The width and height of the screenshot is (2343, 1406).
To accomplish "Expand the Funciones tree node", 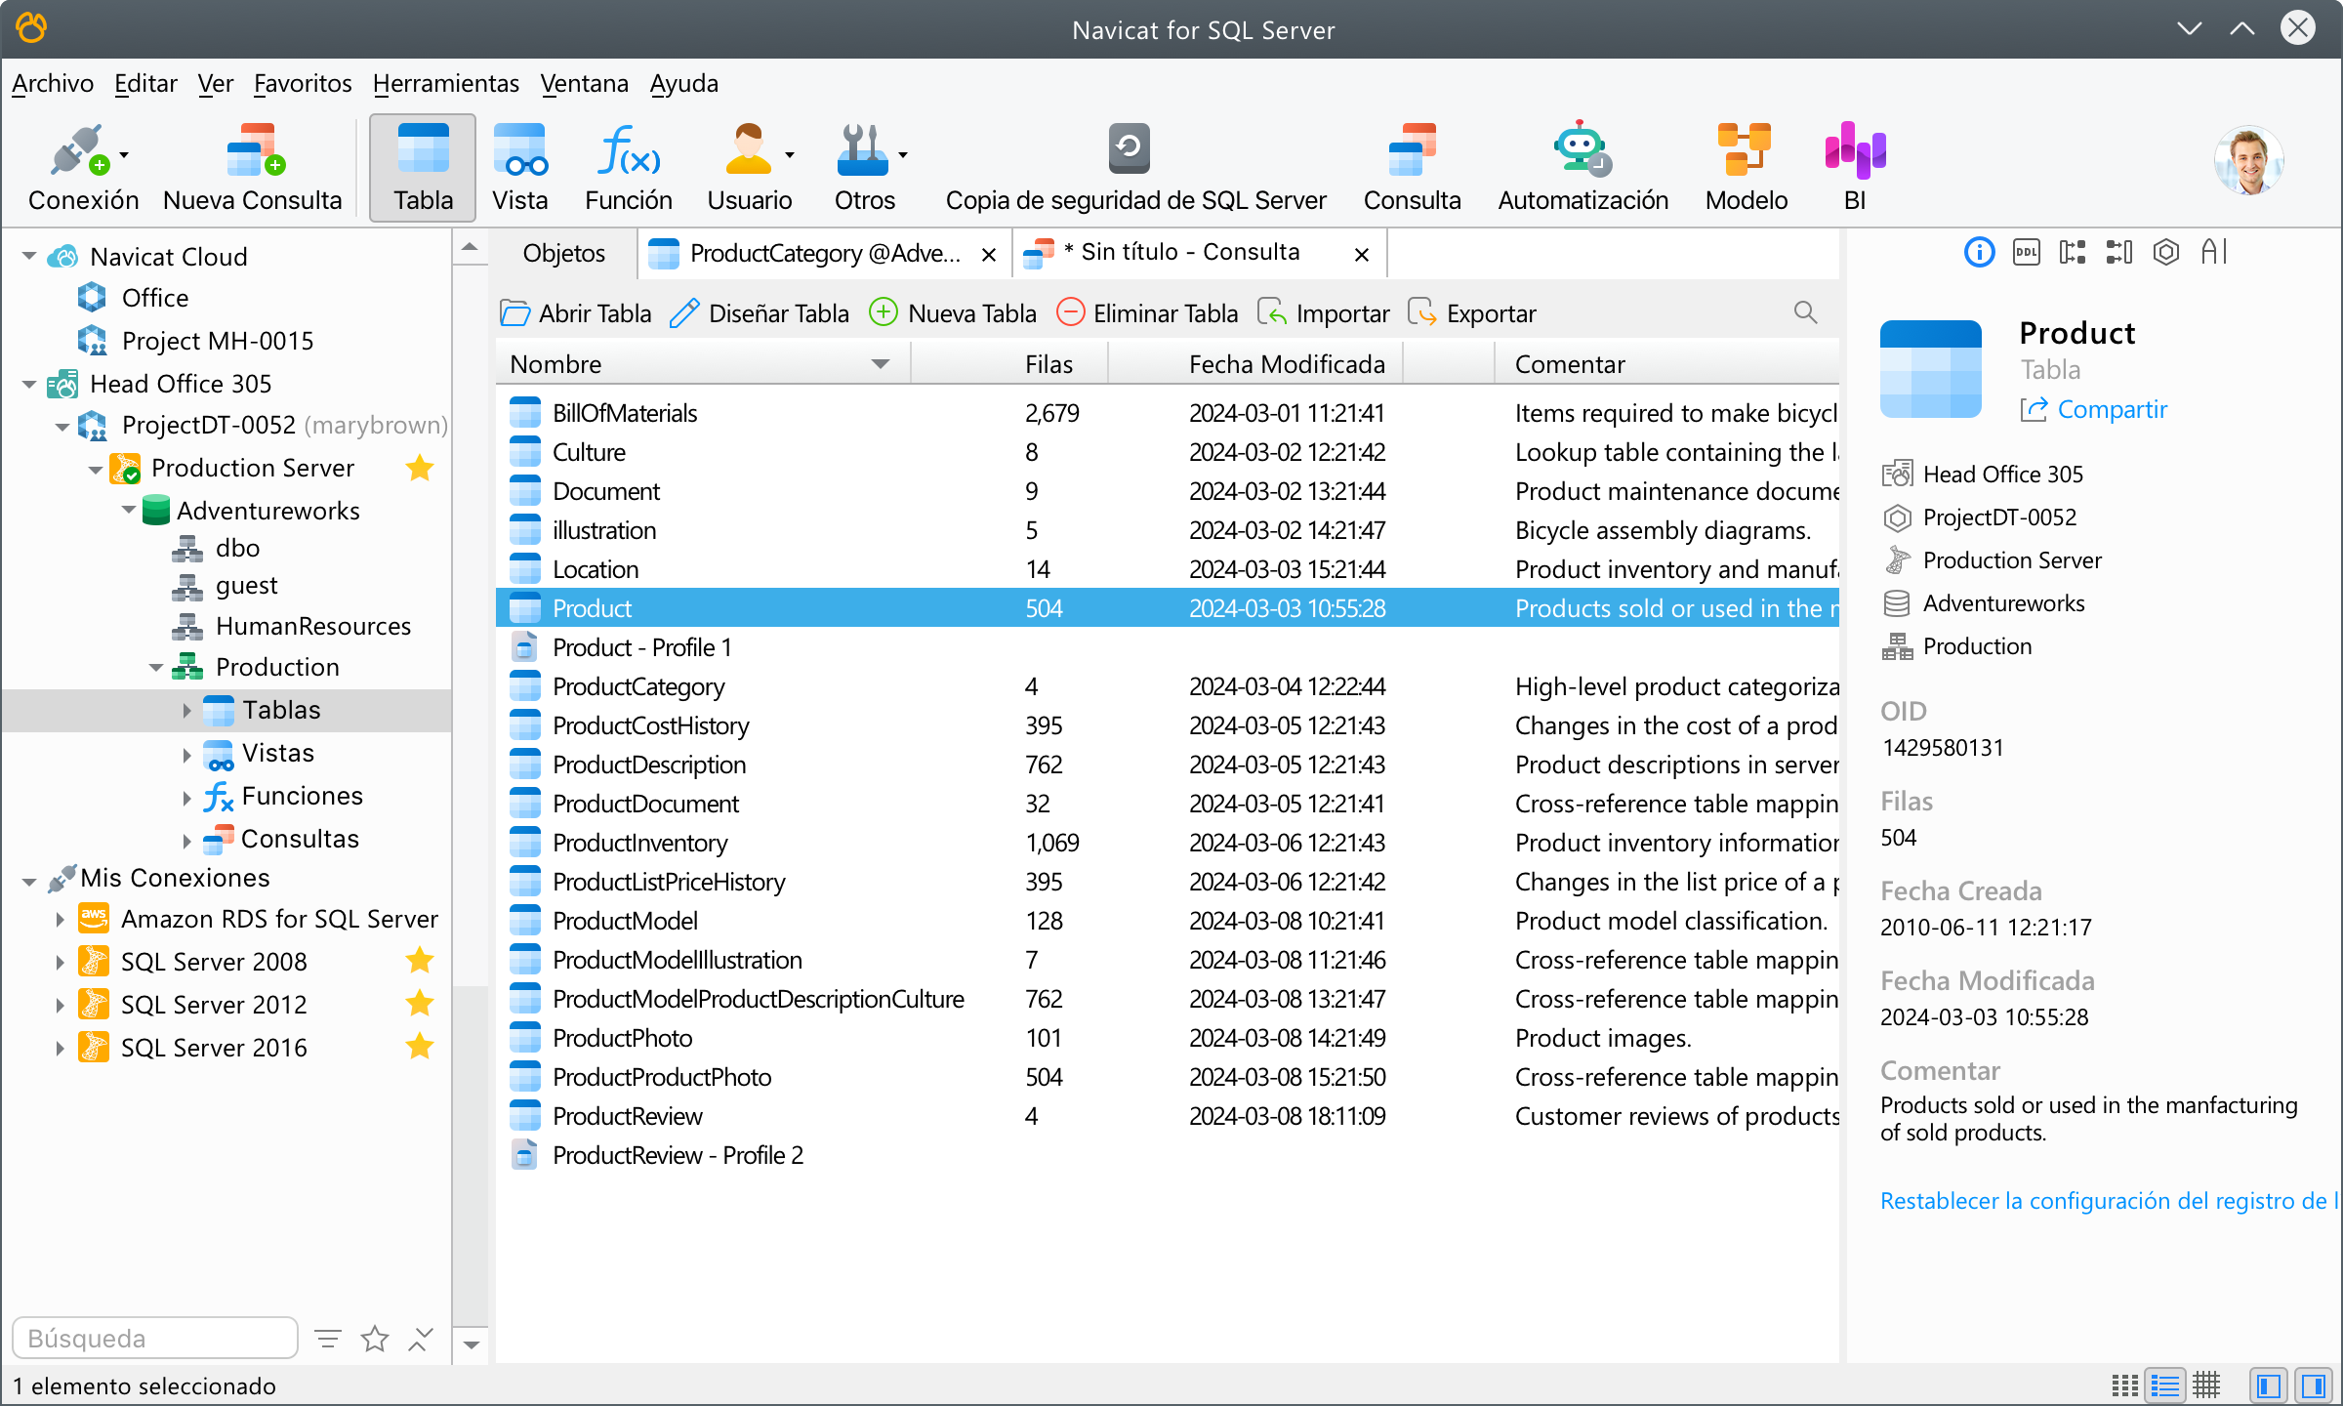I will click(x=186, y=797).
